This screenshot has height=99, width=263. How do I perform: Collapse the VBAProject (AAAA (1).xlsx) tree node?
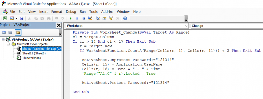point(3,40)
